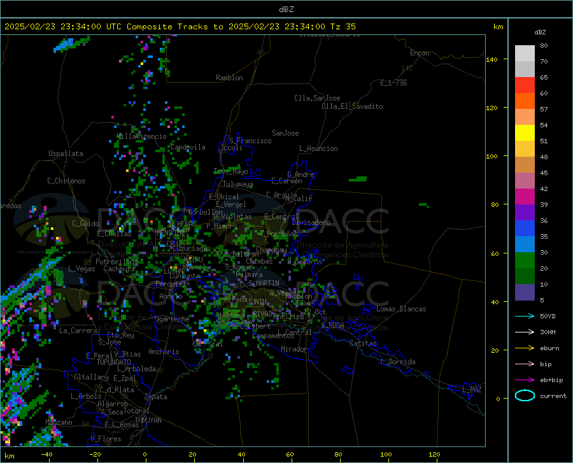Click the timestamp header text
573x463 pixels.
click(x=180, y=27)
